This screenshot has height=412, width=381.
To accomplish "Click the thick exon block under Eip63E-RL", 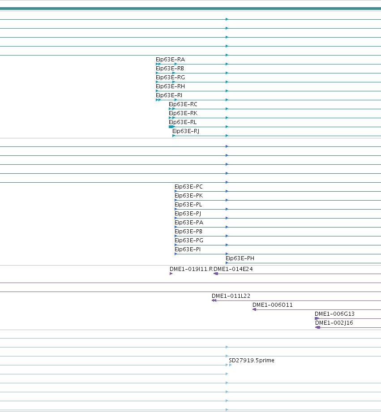I will tap(171, 127).
